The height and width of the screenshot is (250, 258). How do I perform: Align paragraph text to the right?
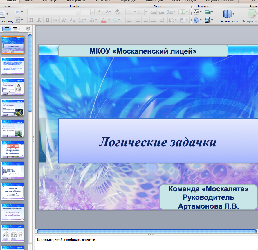[146, 20]
